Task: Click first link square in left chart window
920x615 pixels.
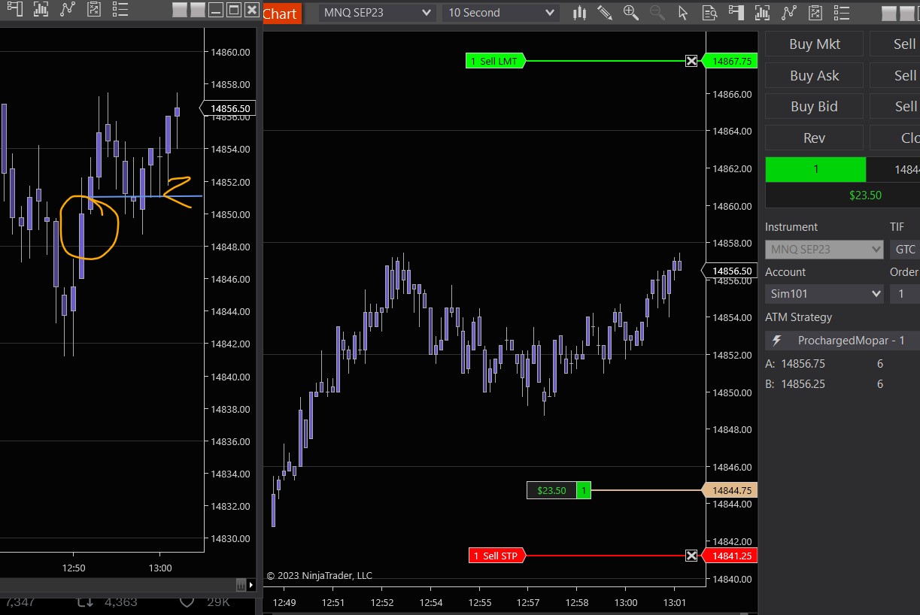Action: pyautogui.click(x=179, y=10)
